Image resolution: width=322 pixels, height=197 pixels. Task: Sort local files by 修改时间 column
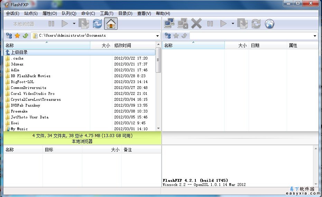click(134, 45)
